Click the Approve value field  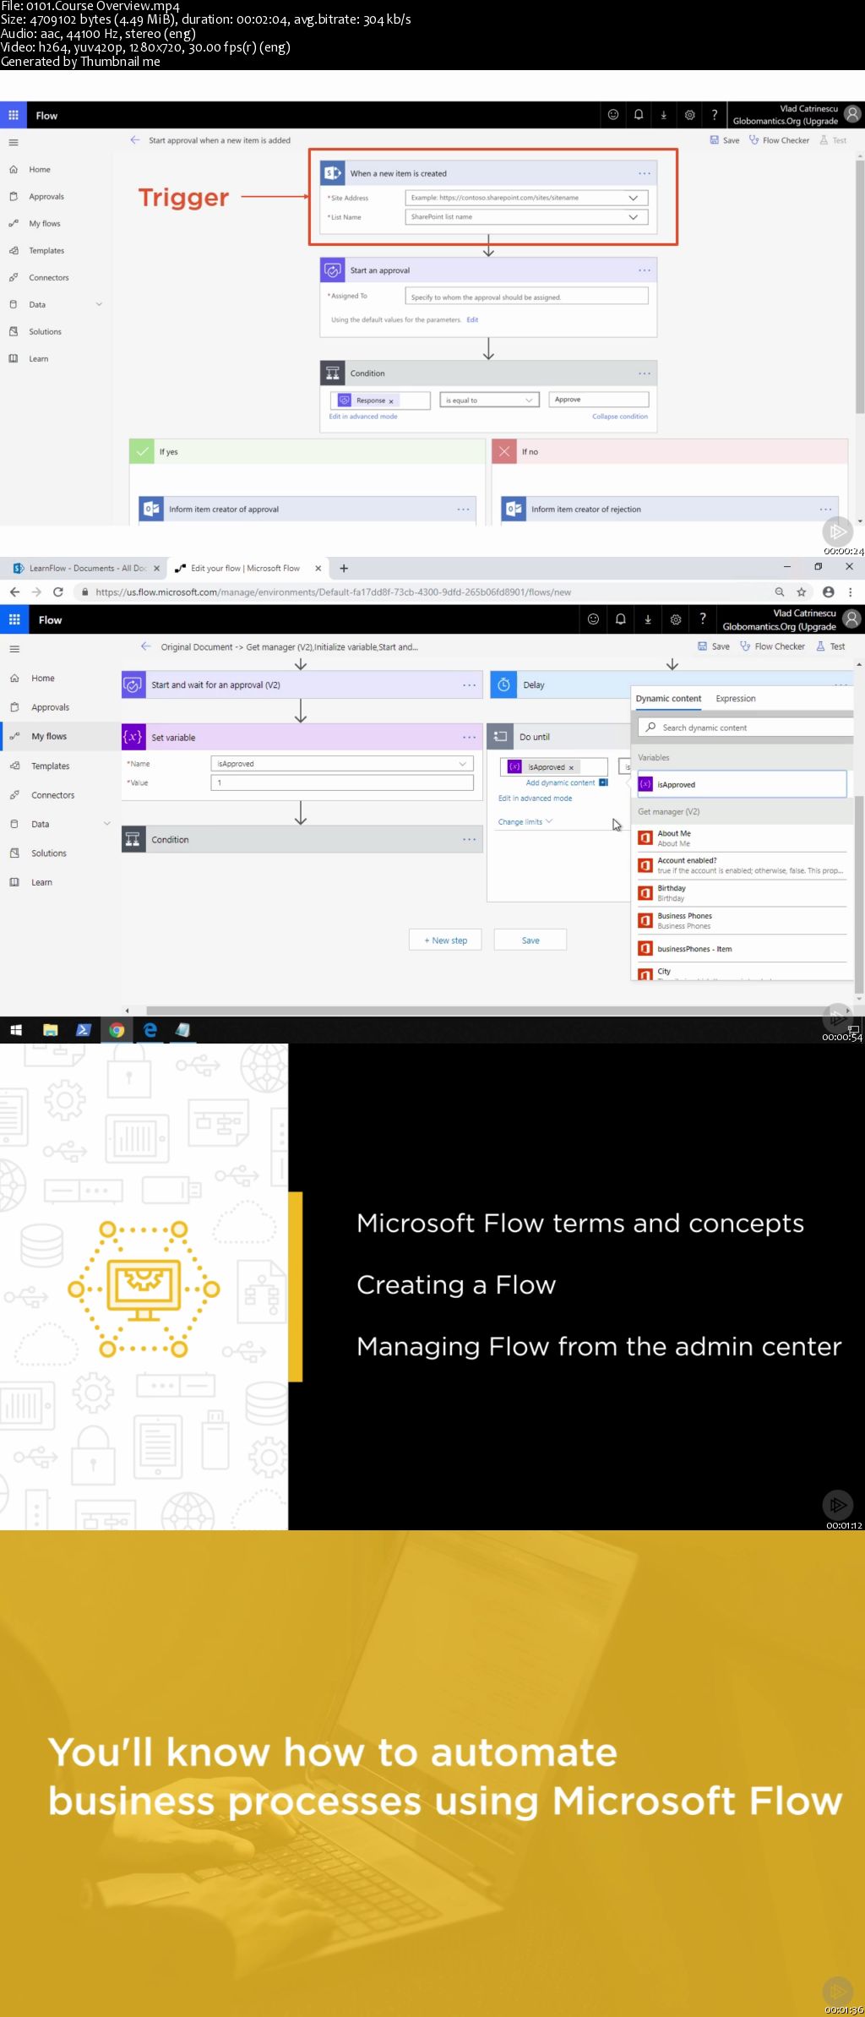tap(599, 400)
